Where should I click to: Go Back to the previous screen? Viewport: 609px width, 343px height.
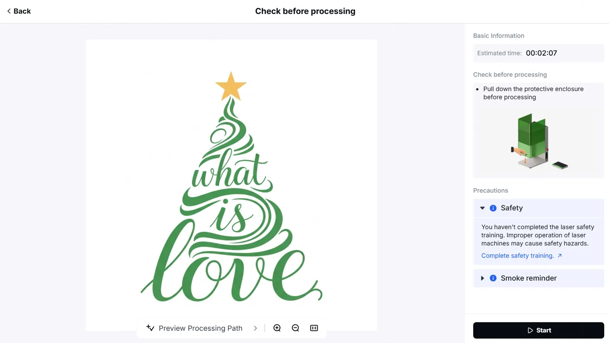(x=19, y=11)
